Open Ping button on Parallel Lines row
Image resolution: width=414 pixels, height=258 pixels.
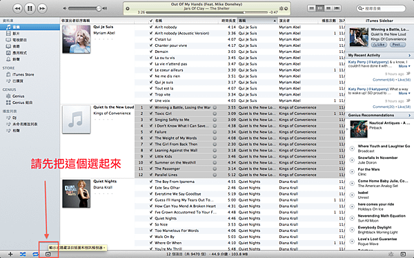point(215,175)
